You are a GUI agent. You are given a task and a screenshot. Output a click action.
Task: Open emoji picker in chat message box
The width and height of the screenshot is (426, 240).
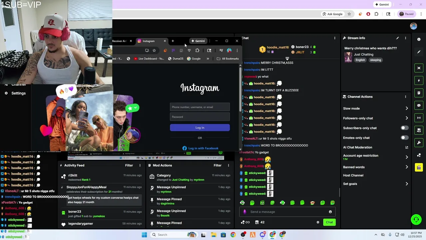(330, 212)
